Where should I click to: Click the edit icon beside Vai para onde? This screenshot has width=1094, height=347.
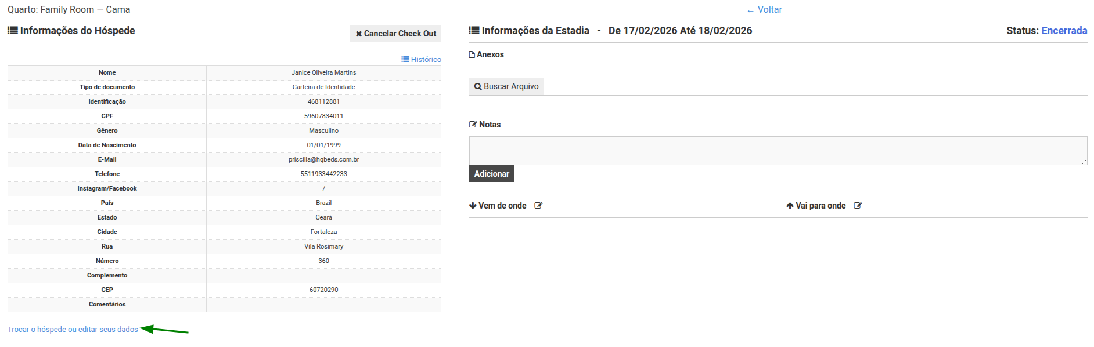(x=858, y=206)
